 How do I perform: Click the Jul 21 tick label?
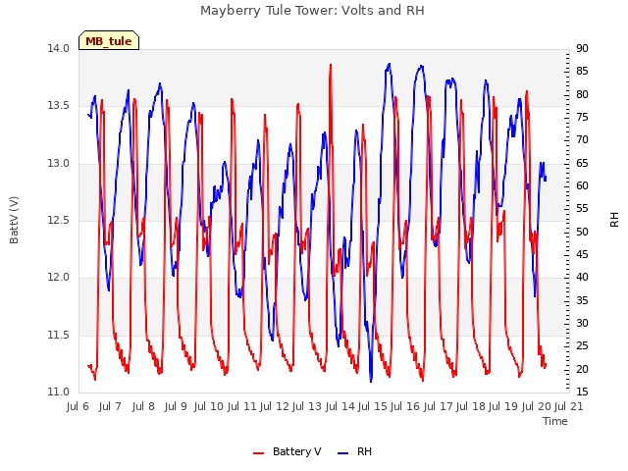pyautogui.click(x=569, y=406)
